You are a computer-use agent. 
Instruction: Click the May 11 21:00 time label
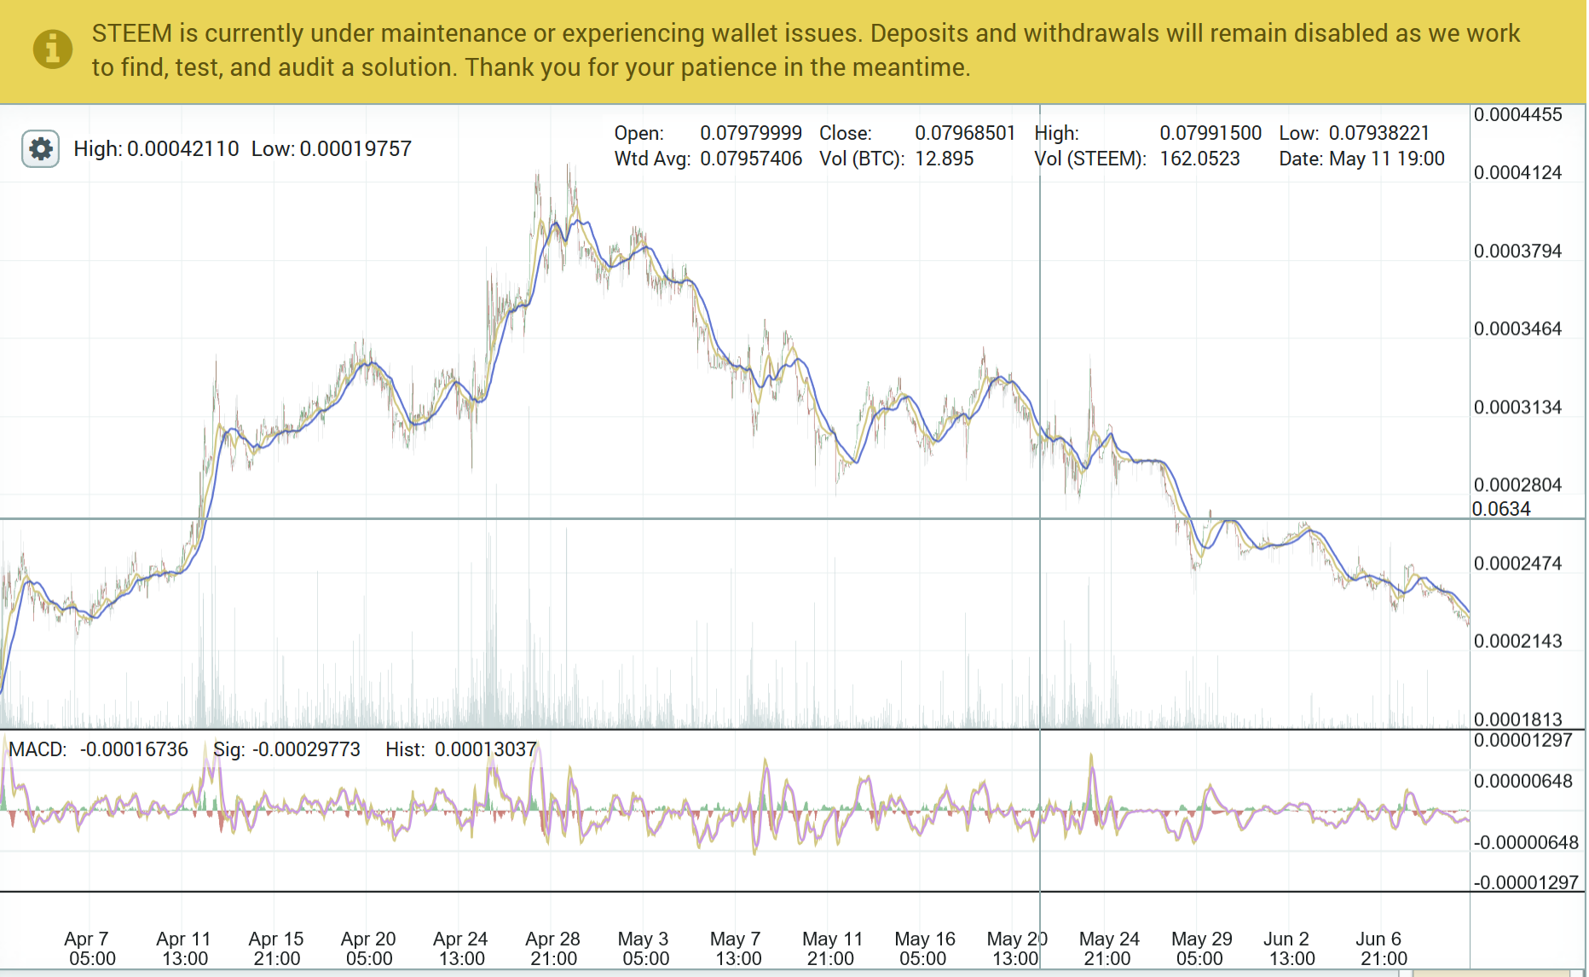coord(832,949)
